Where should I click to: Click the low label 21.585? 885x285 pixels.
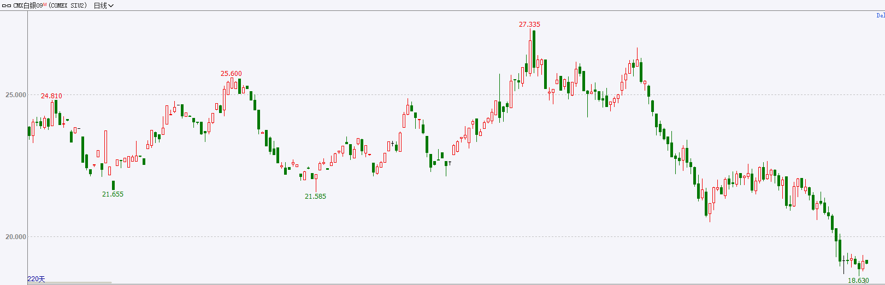click(315, 197)
